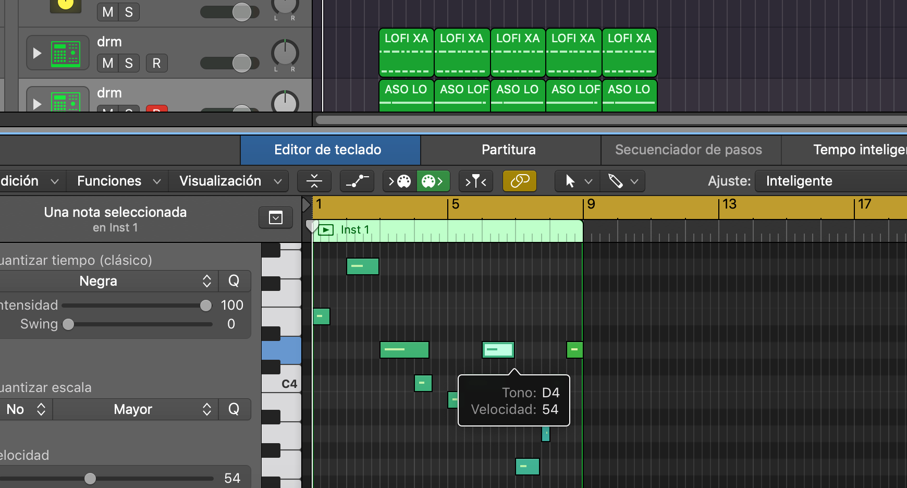Toggle the yellow link button
Image resolution: width=907 pixels, height=488 pixels.
tap(520, 181)
